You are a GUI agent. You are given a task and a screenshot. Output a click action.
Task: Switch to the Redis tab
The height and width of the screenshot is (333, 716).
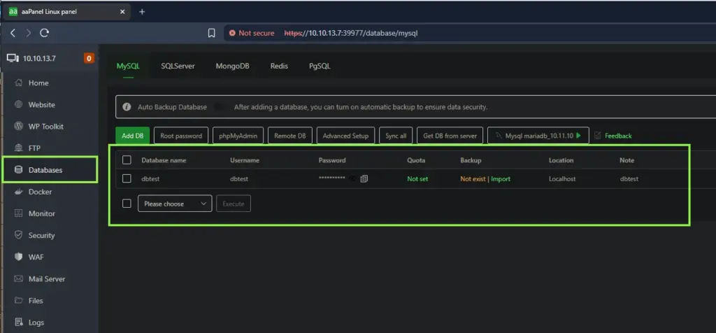tap(279, 66)
